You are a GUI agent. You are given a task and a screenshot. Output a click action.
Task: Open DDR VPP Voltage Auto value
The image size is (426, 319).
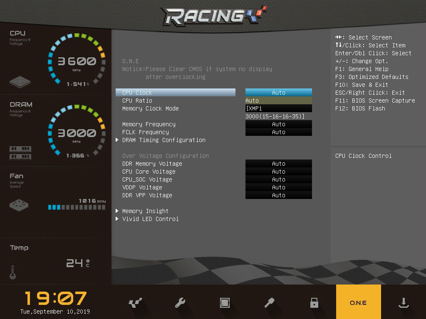pos(278,195)
